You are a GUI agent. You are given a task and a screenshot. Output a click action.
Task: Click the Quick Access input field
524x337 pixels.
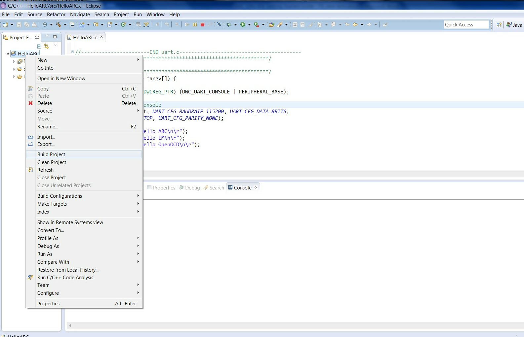(466, 25)
